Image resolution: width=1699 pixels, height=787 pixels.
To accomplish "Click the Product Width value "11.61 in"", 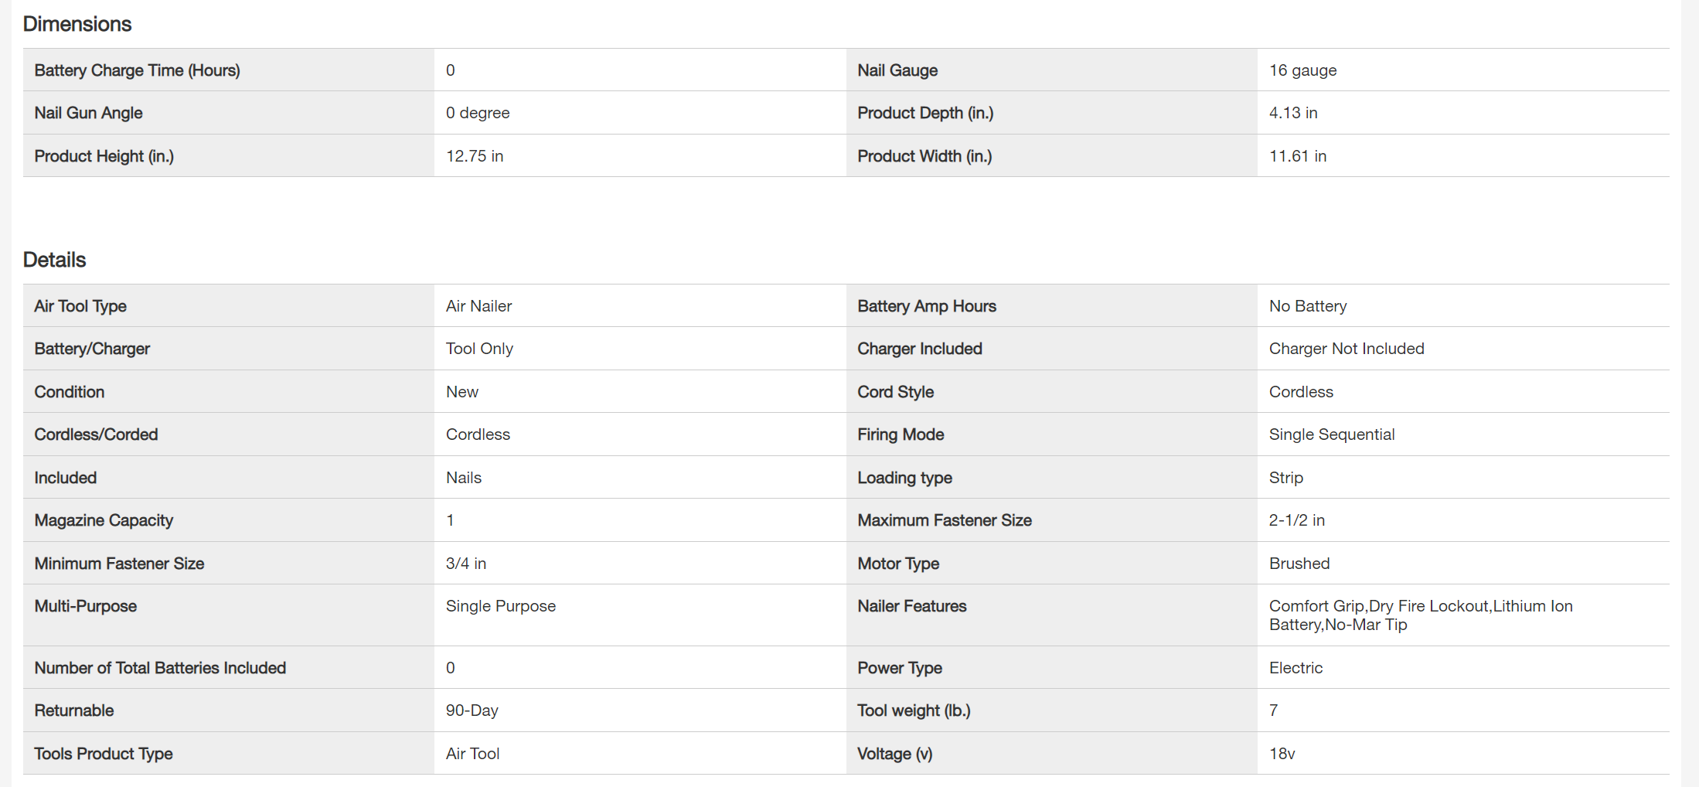I will pyautogui.click(x=1297, y=156).
